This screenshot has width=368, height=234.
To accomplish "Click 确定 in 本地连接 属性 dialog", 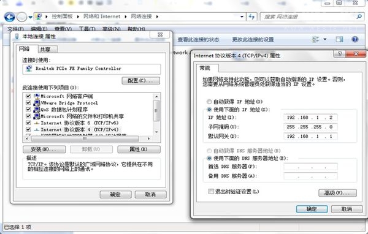I will point(115,194).
